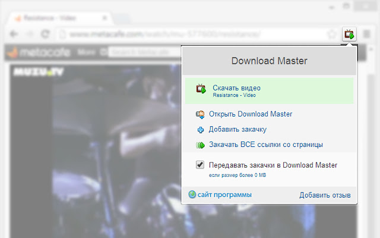380x238 pixels.
Task: Click the если размер более 0 MB text
Action: click(237, 175)
